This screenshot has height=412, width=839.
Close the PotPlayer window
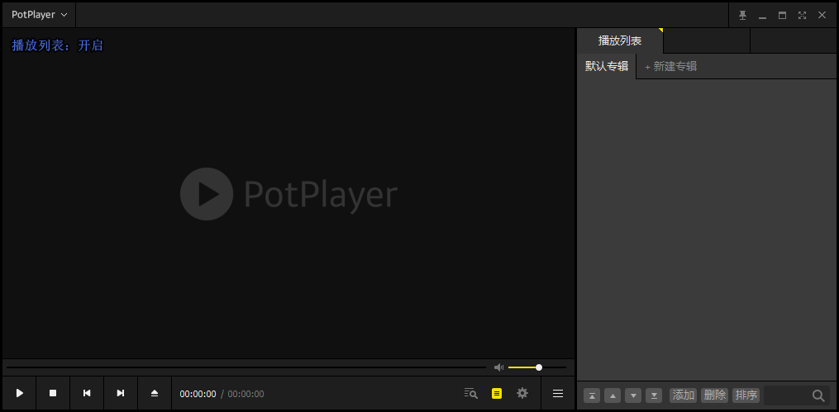(x=822, y=15)
